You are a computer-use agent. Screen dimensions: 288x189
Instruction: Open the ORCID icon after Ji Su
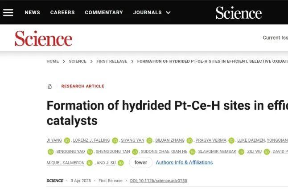coord(121,163)
